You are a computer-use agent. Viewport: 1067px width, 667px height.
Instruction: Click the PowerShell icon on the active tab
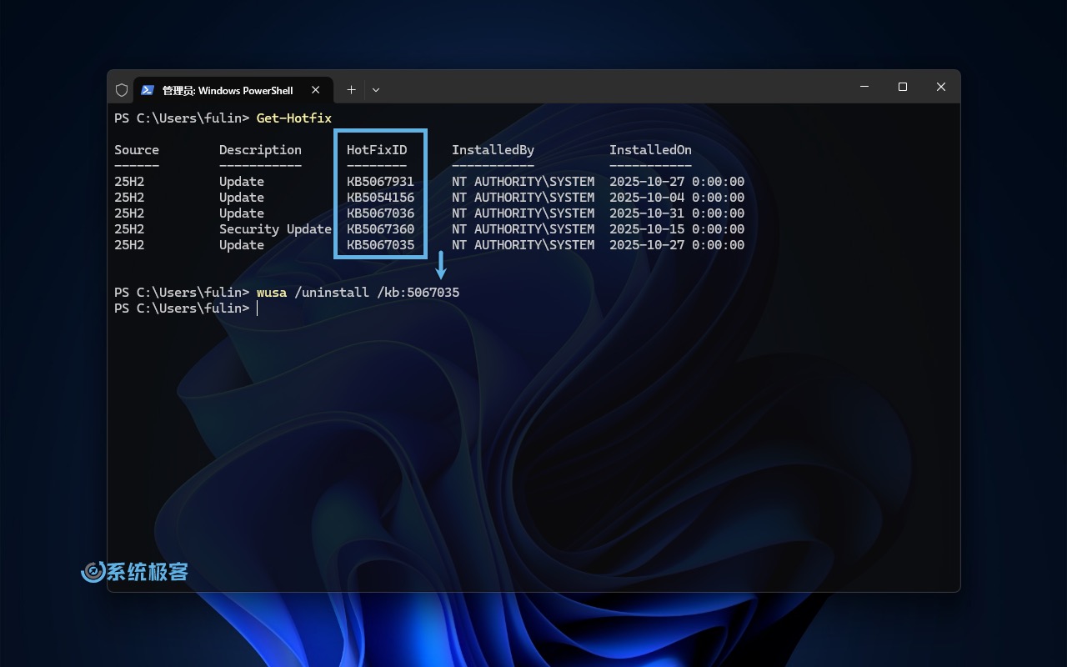click(149, 89)
